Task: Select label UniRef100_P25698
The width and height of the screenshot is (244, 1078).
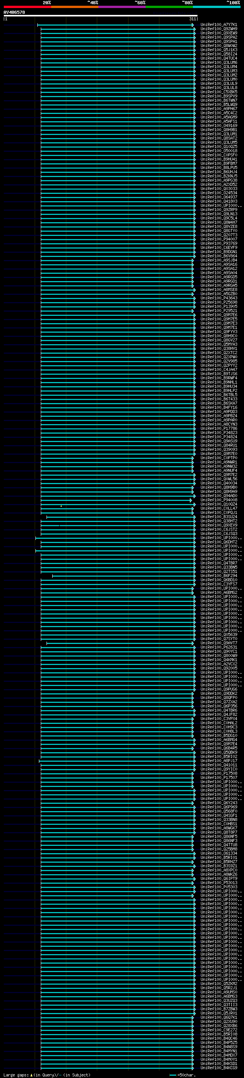Action: 218,302
